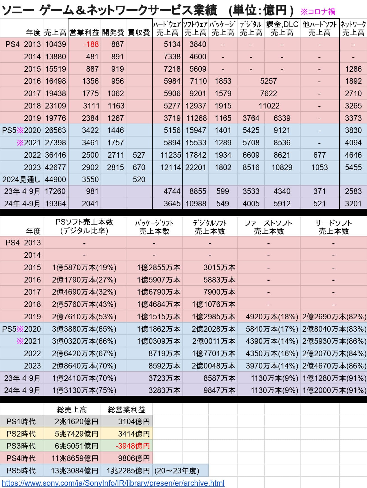Select the 2022 acquisition cost 527

[x=139, y=155]
